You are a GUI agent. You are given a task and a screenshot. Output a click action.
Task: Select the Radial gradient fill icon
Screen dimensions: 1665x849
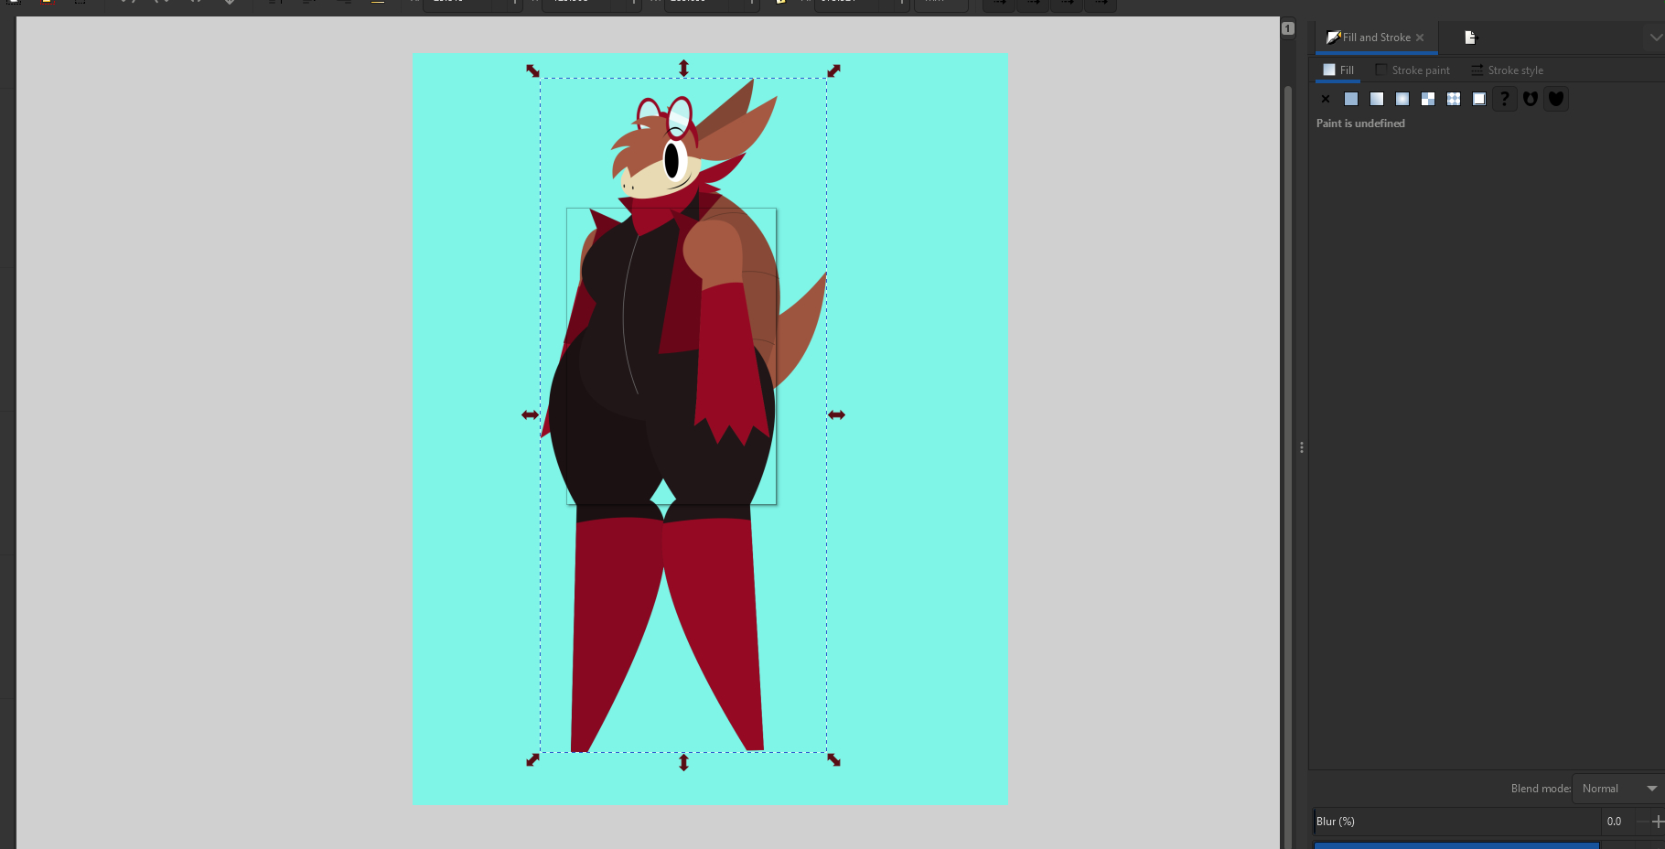point(1402,99)
